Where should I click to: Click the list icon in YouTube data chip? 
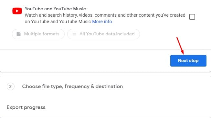74,34
